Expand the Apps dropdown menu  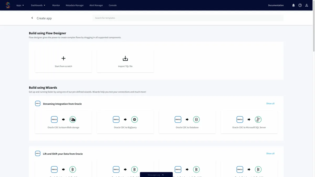click(20, 5)
